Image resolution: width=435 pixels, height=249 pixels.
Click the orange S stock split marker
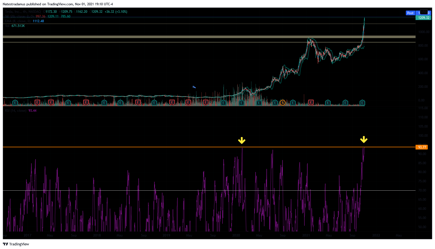coord(282,103)
